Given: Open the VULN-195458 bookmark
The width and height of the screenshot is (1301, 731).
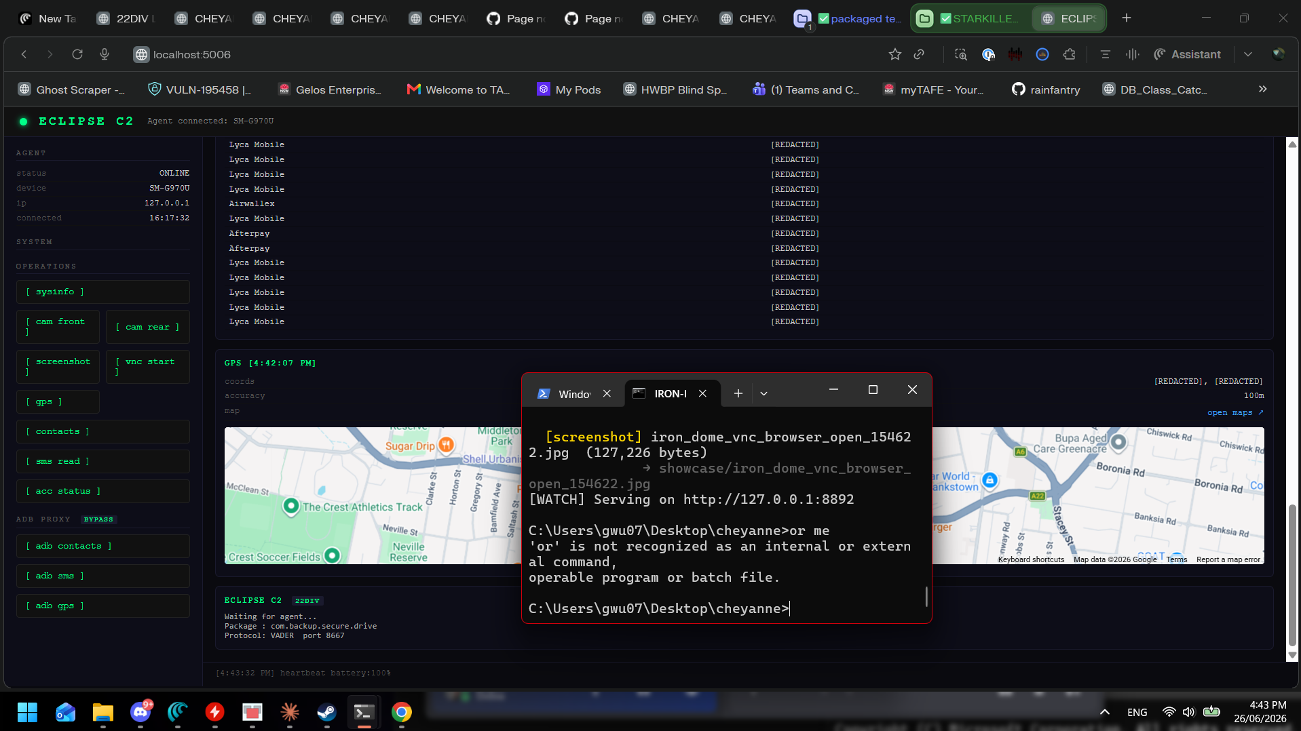Looking at the screenshot, I should tap(200, 90).
